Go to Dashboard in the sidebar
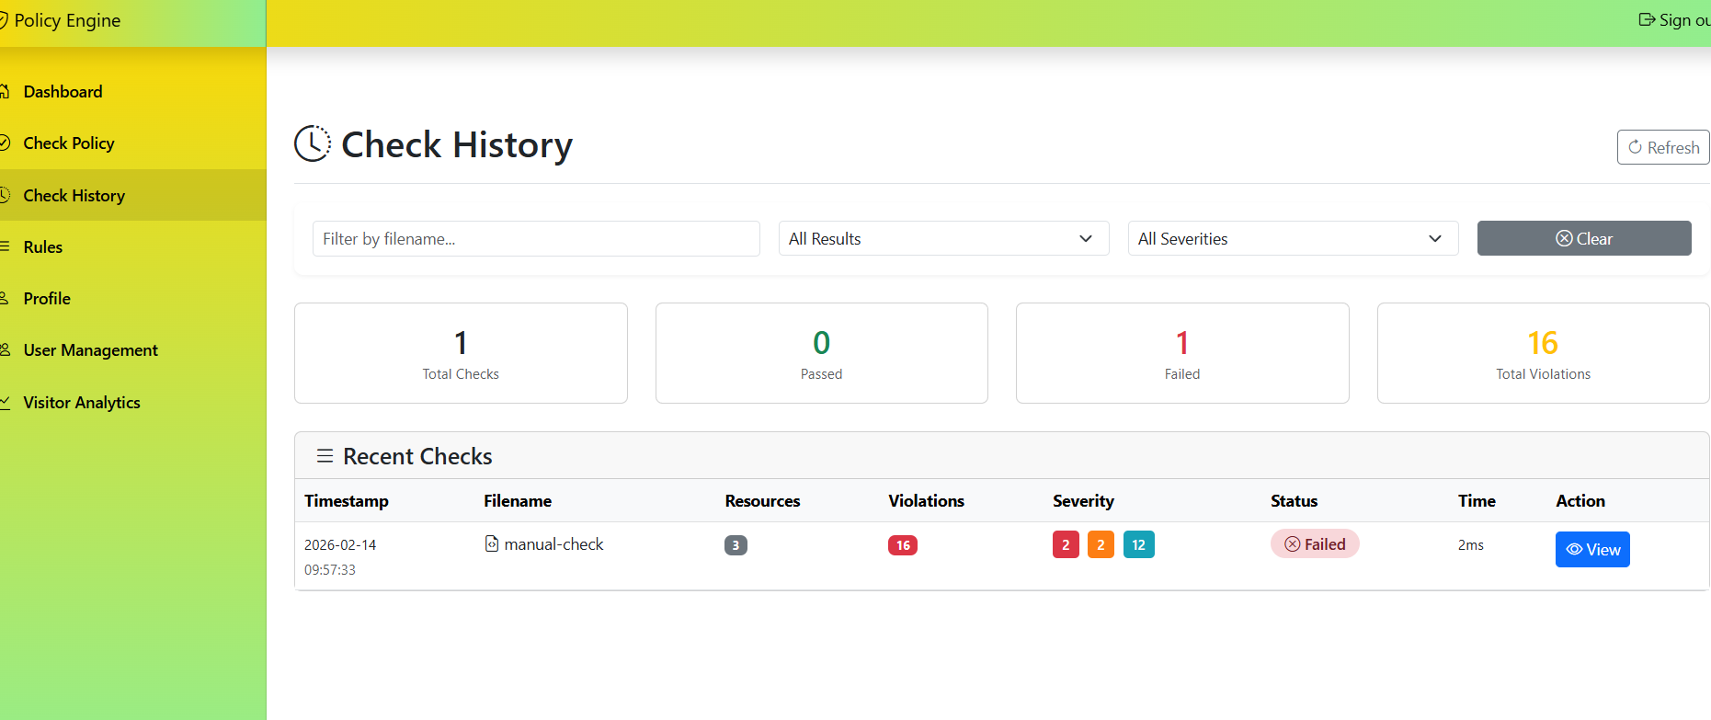This screenshot has width=1711, height=720. point(63,92)
